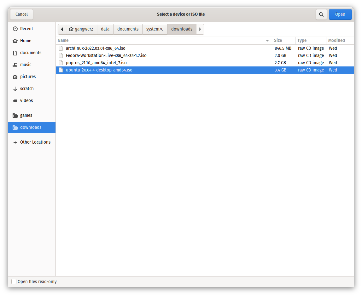Screen dimensions: 362x296
Task: Open the Recent clock icon in sidebar
Action: pyautogui.click(x=15, y=29)
